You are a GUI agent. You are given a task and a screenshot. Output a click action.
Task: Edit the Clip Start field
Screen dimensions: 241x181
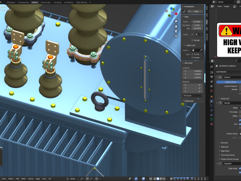pyautogui.click(x=197, y=25)
